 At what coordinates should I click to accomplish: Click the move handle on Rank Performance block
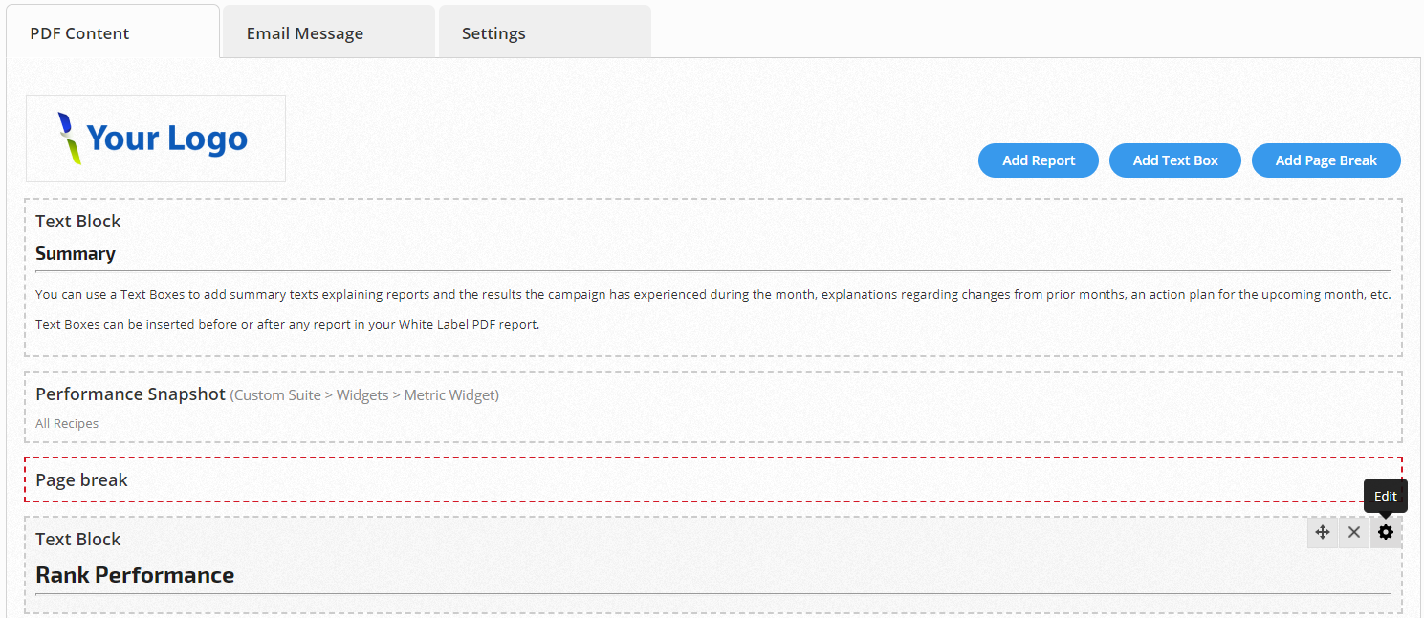tap(1323, 532)
